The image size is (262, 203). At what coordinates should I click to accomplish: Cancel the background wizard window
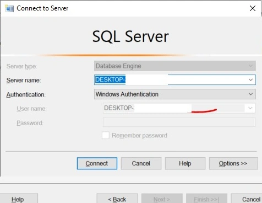(x=247, y=199)
